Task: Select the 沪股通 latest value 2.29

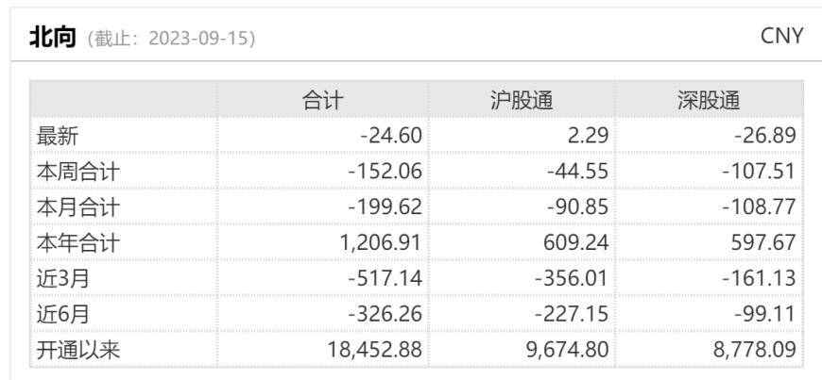Action: [x=588, y=136]
